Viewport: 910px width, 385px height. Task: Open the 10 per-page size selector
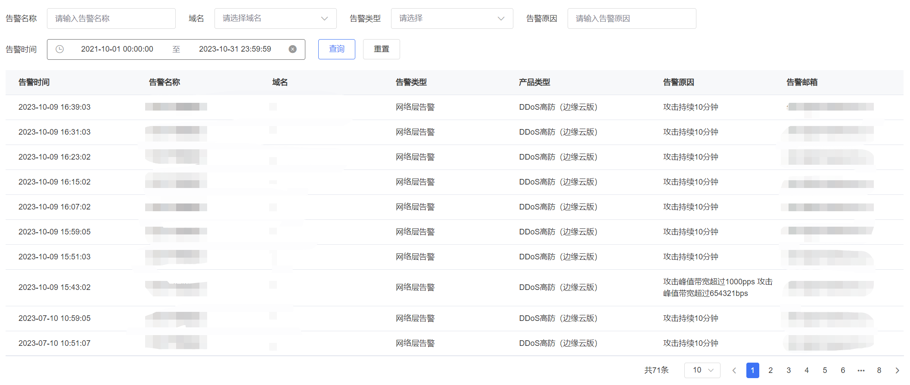pyautogui.click(x=702, y=370)
